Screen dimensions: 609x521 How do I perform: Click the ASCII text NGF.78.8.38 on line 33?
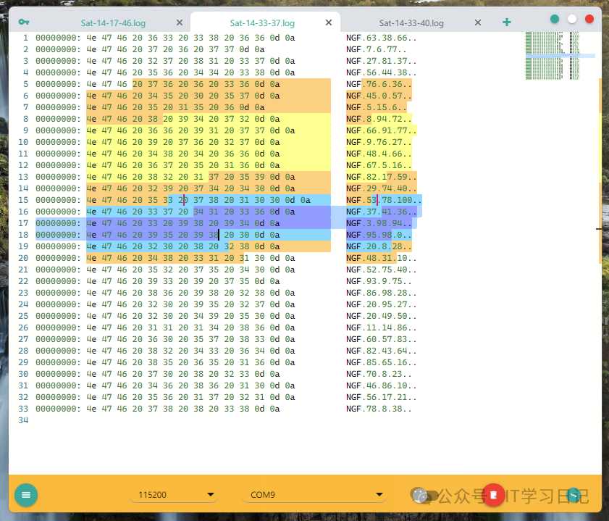(x=378, y=409)
